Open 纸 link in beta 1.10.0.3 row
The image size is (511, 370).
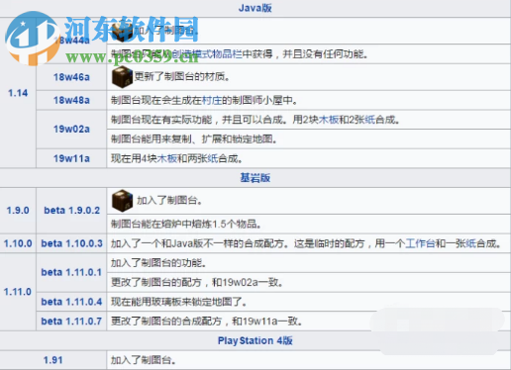(x=470, y=243)
